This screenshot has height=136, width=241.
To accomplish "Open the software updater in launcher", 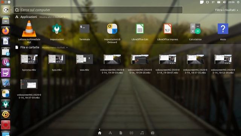I will click(x=6, y=114).
